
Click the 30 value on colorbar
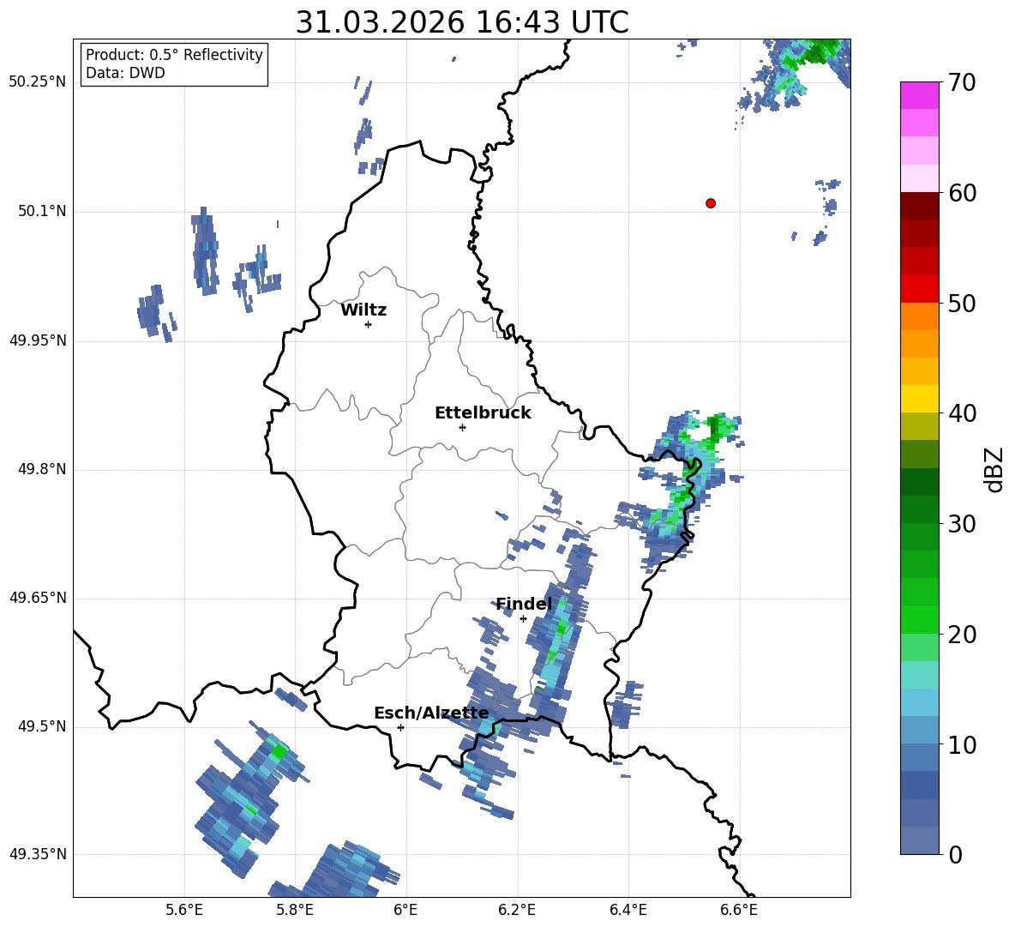pyautogui.click(x=962, y=524)
